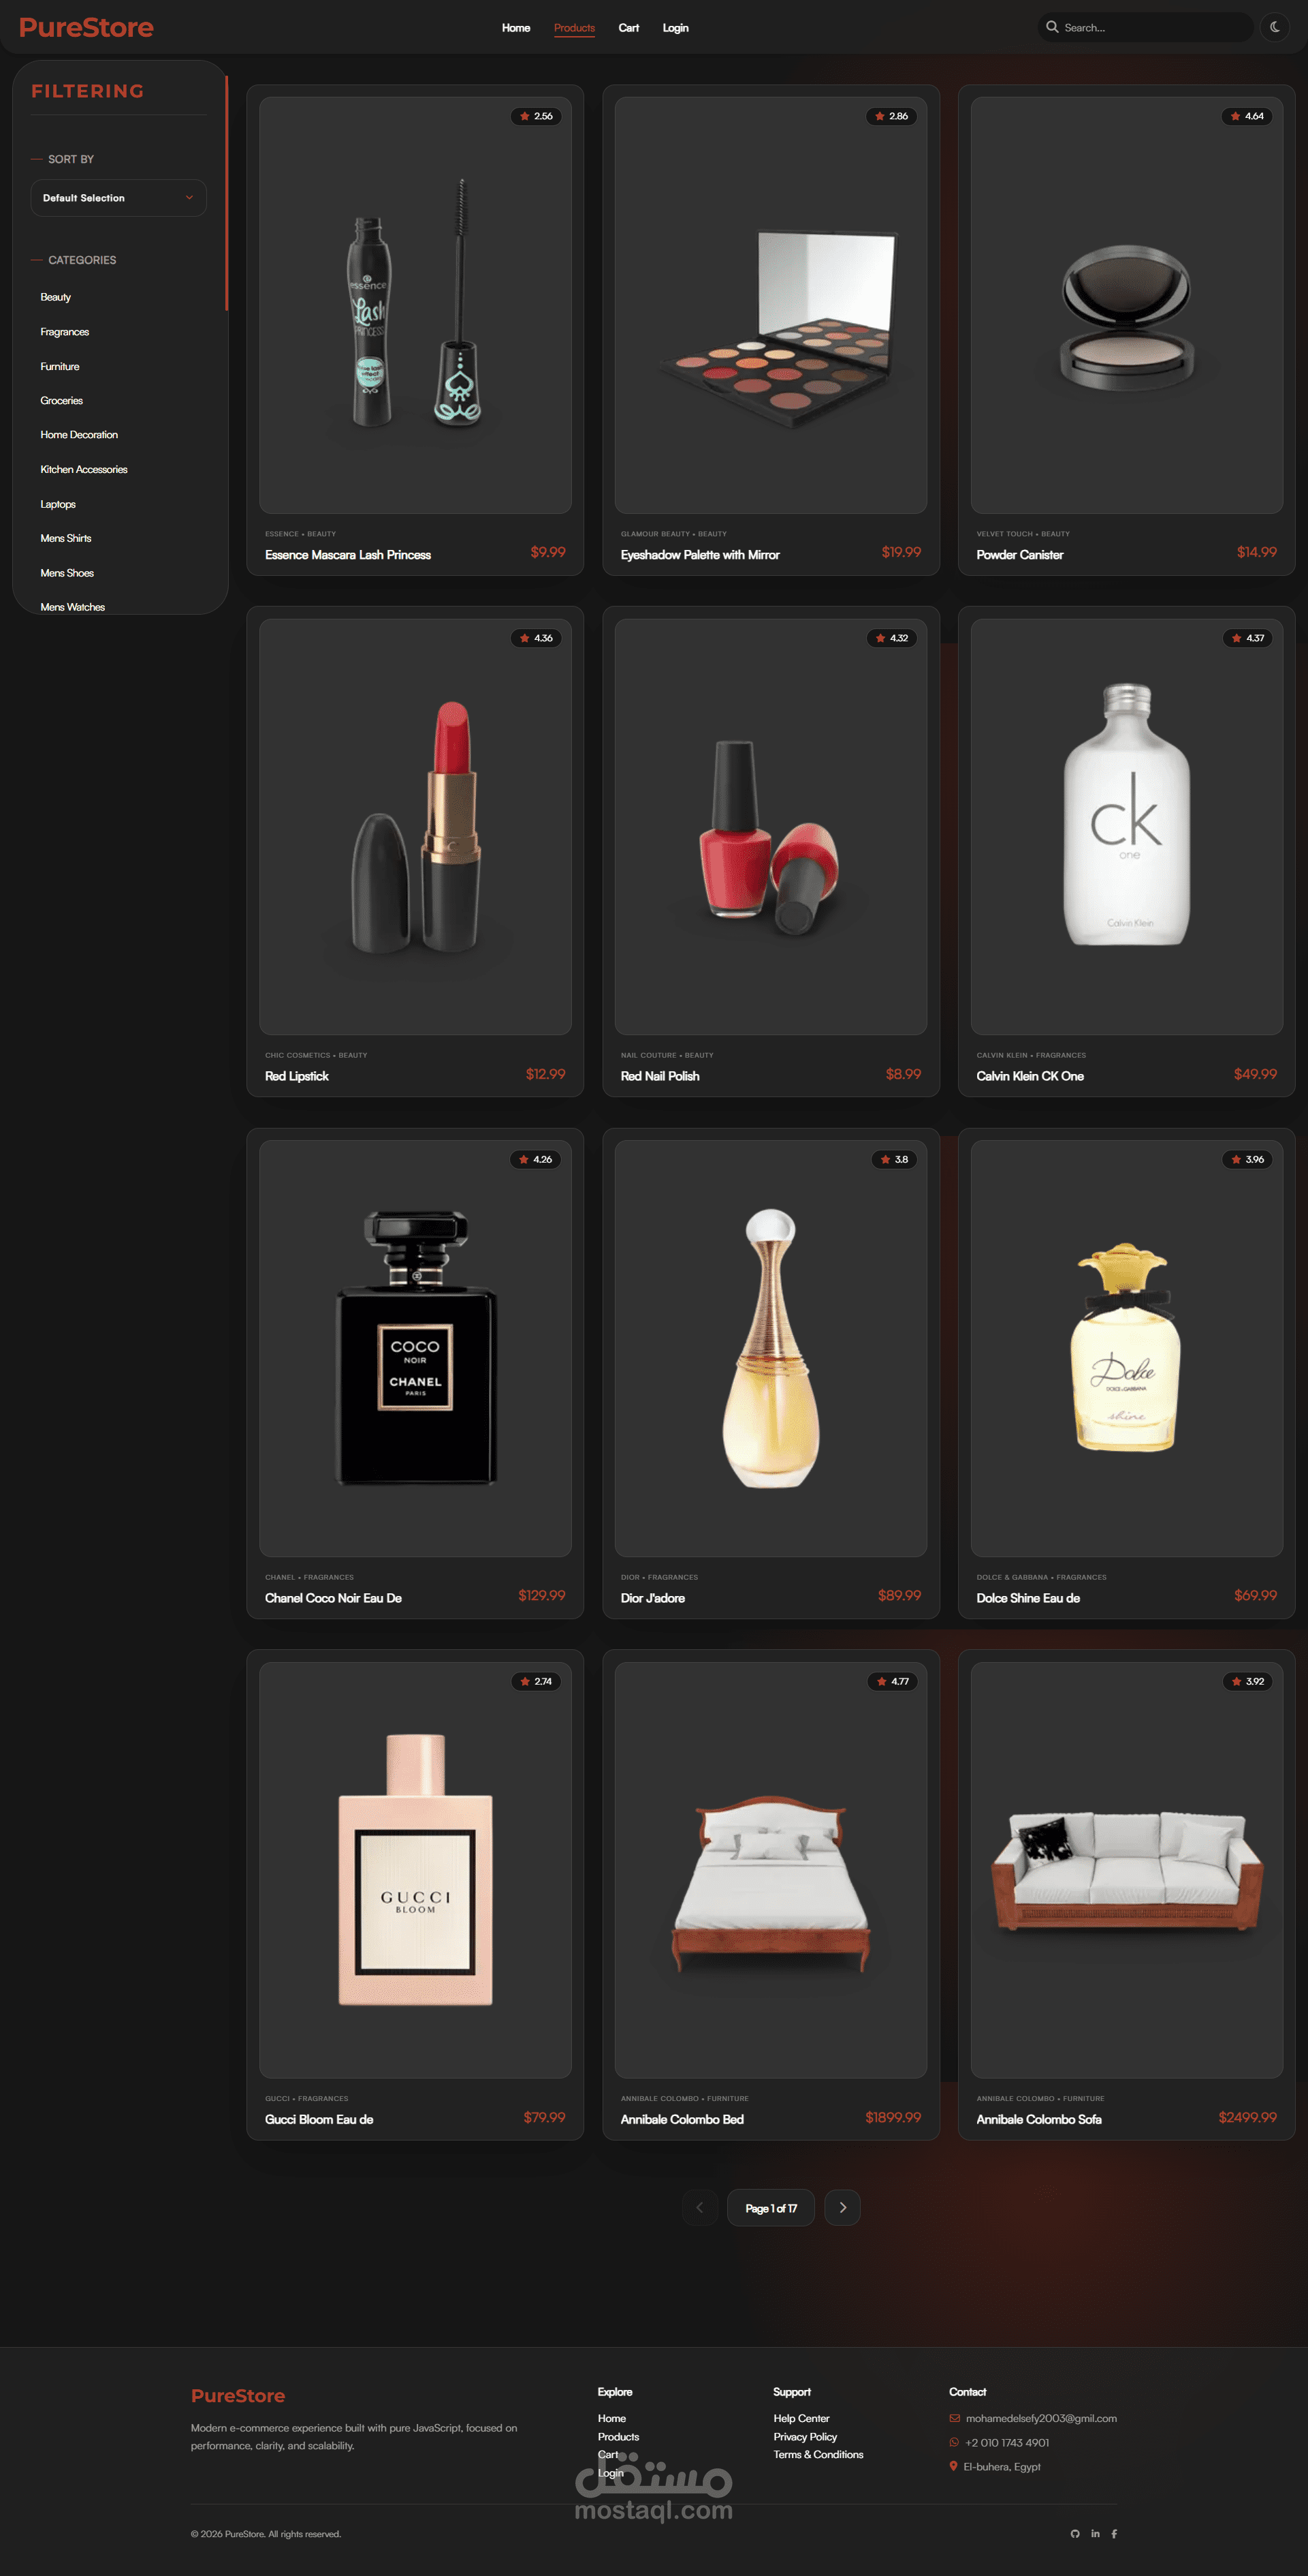This screenshot has height=2576, width=1308.
Task: Click the email envelope icon in Contact
Action: [x=954, y=2418]
